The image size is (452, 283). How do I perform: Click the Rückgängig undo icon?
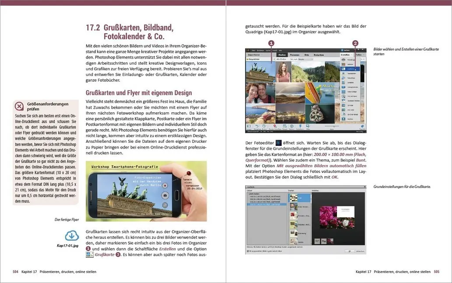click(257, 127)
